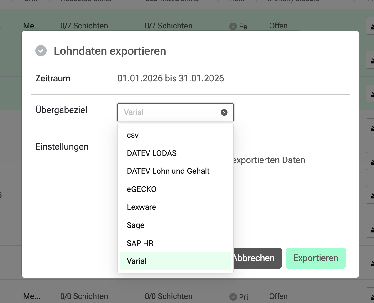374x303 pixels.
Task: Pick DATEV Lohn und Gehalt option
Action: pyautogui.click(x=168, y=171)
